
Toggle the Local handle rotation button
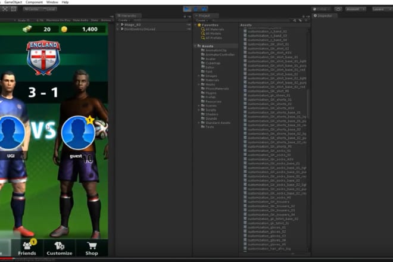click(49, 9)
